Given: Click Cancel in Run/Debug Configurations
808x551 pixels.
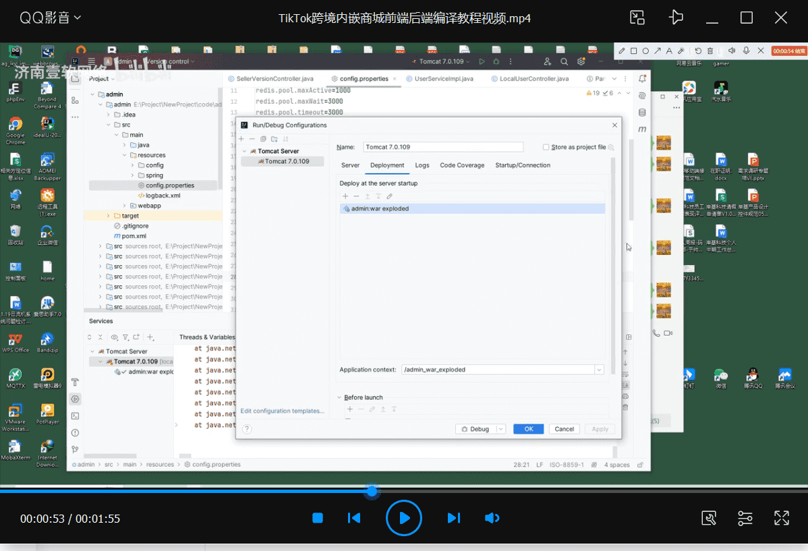Looking at the screenshot, I should click(x=565, y=429).
